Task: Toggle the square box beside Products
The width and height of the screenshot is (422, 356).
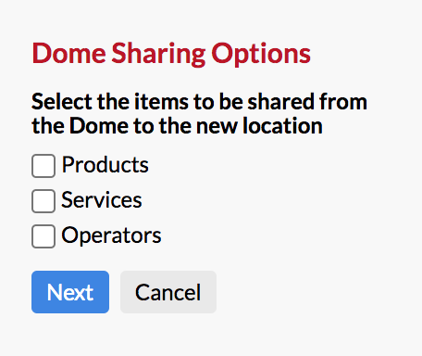Action: coord(43,166)
